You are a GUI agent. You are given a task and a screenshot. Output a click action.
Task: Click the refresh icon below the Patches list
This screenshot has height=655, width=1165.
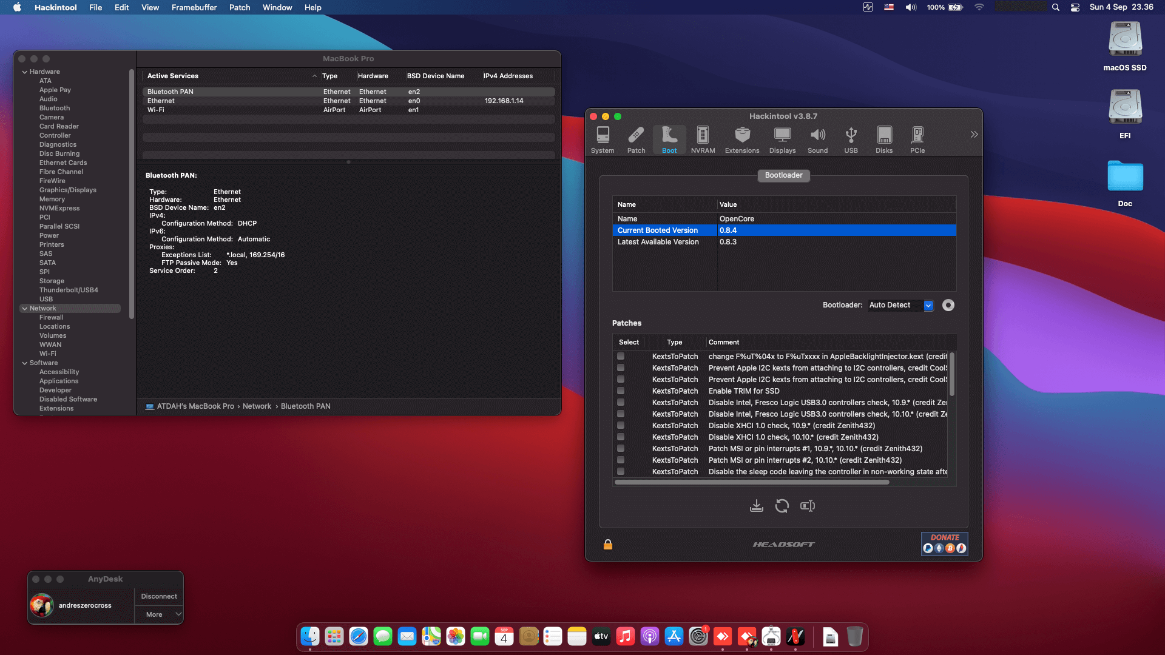coord(782,505)
